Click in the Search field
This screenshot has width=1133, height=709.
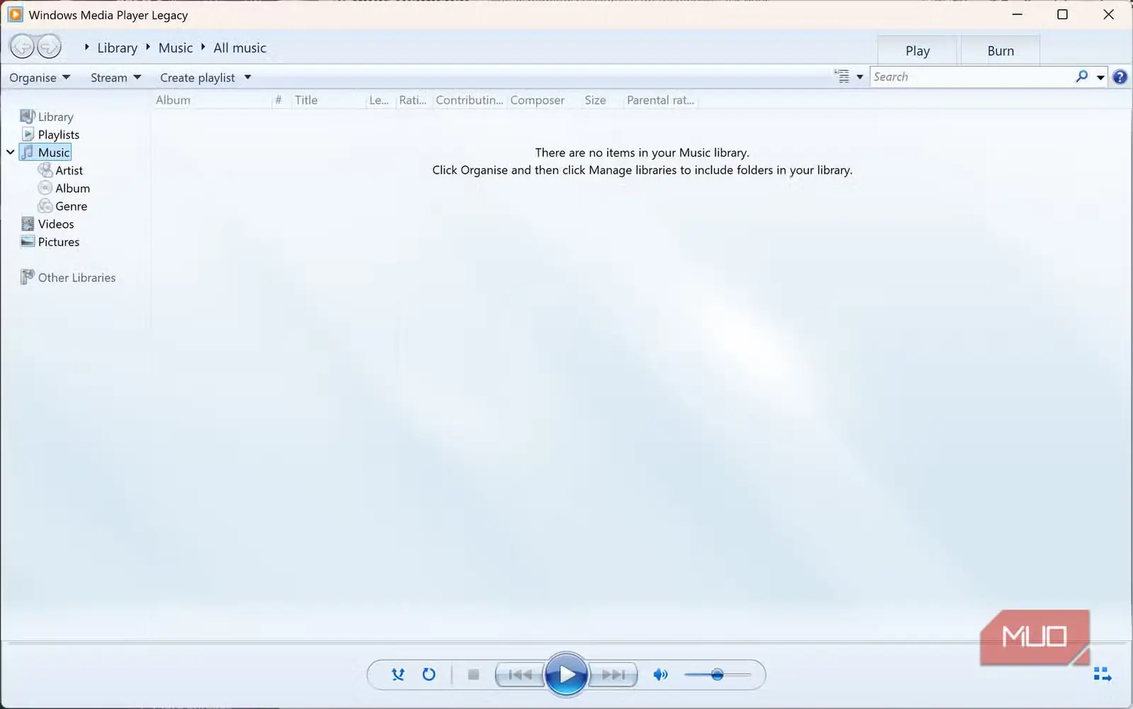[972, 76]
